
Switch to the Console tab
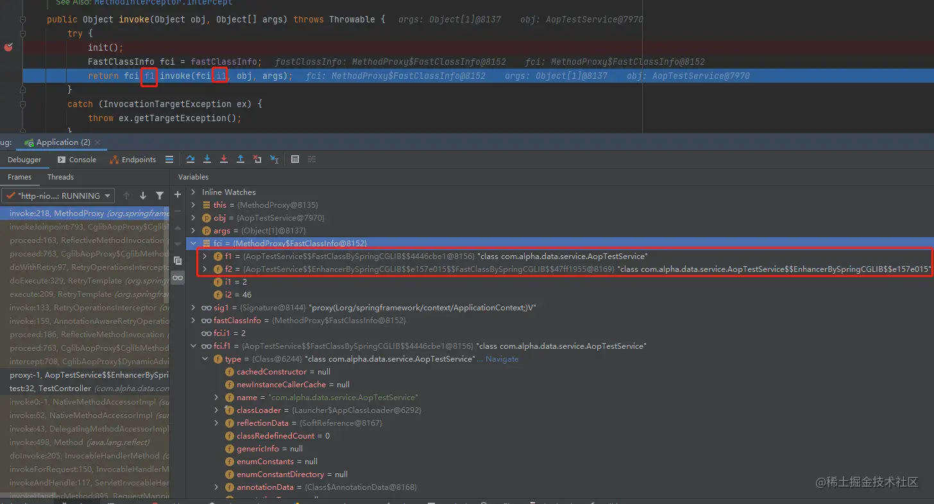click(77, 160)
